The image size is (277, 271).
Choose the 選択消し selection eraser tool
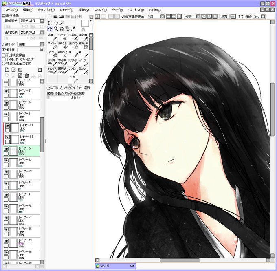[84, 46]
